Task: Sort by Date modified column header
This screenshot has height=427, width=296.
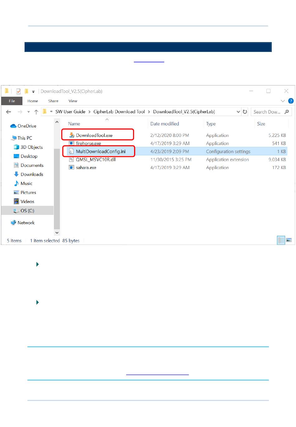Action: [x=165, y=124]
